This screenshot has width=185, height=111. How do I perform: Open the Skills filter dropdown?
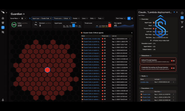tap(93, 18)
